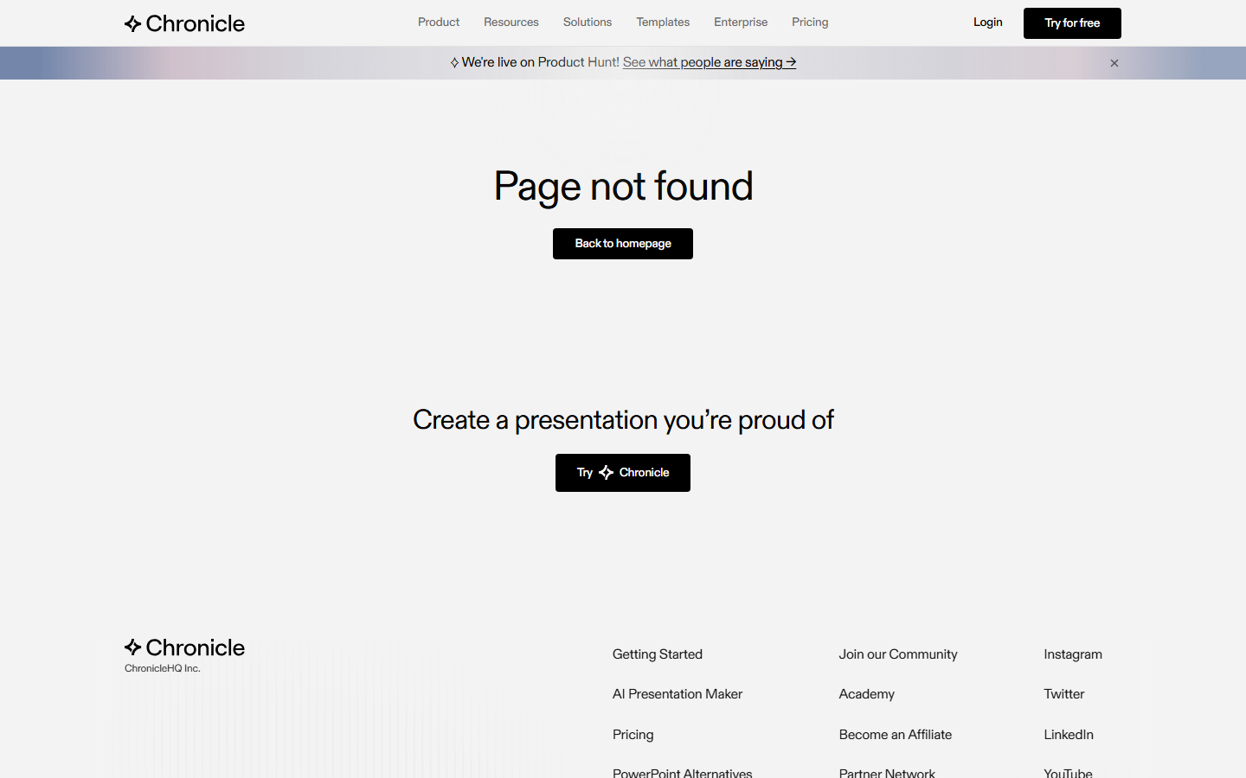Click Try for free
Viewport: 1246px width, 778px height.
(1072, 23)
